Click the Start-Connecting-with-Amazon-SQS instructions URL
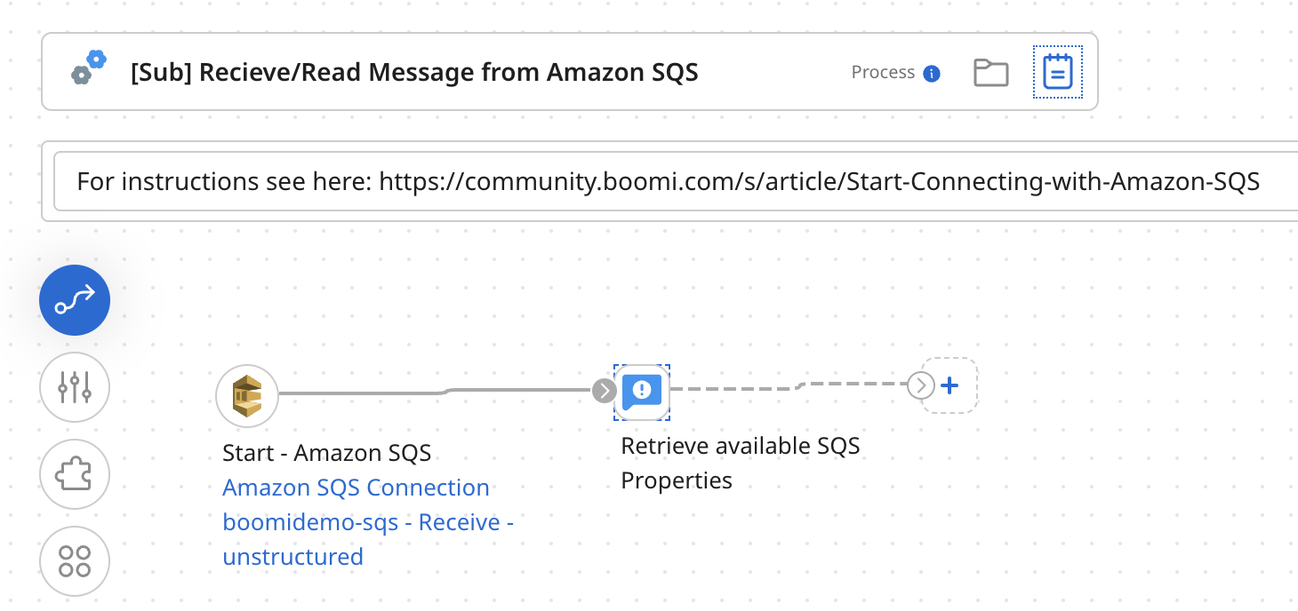1298x611 pixels. [820, 181]
